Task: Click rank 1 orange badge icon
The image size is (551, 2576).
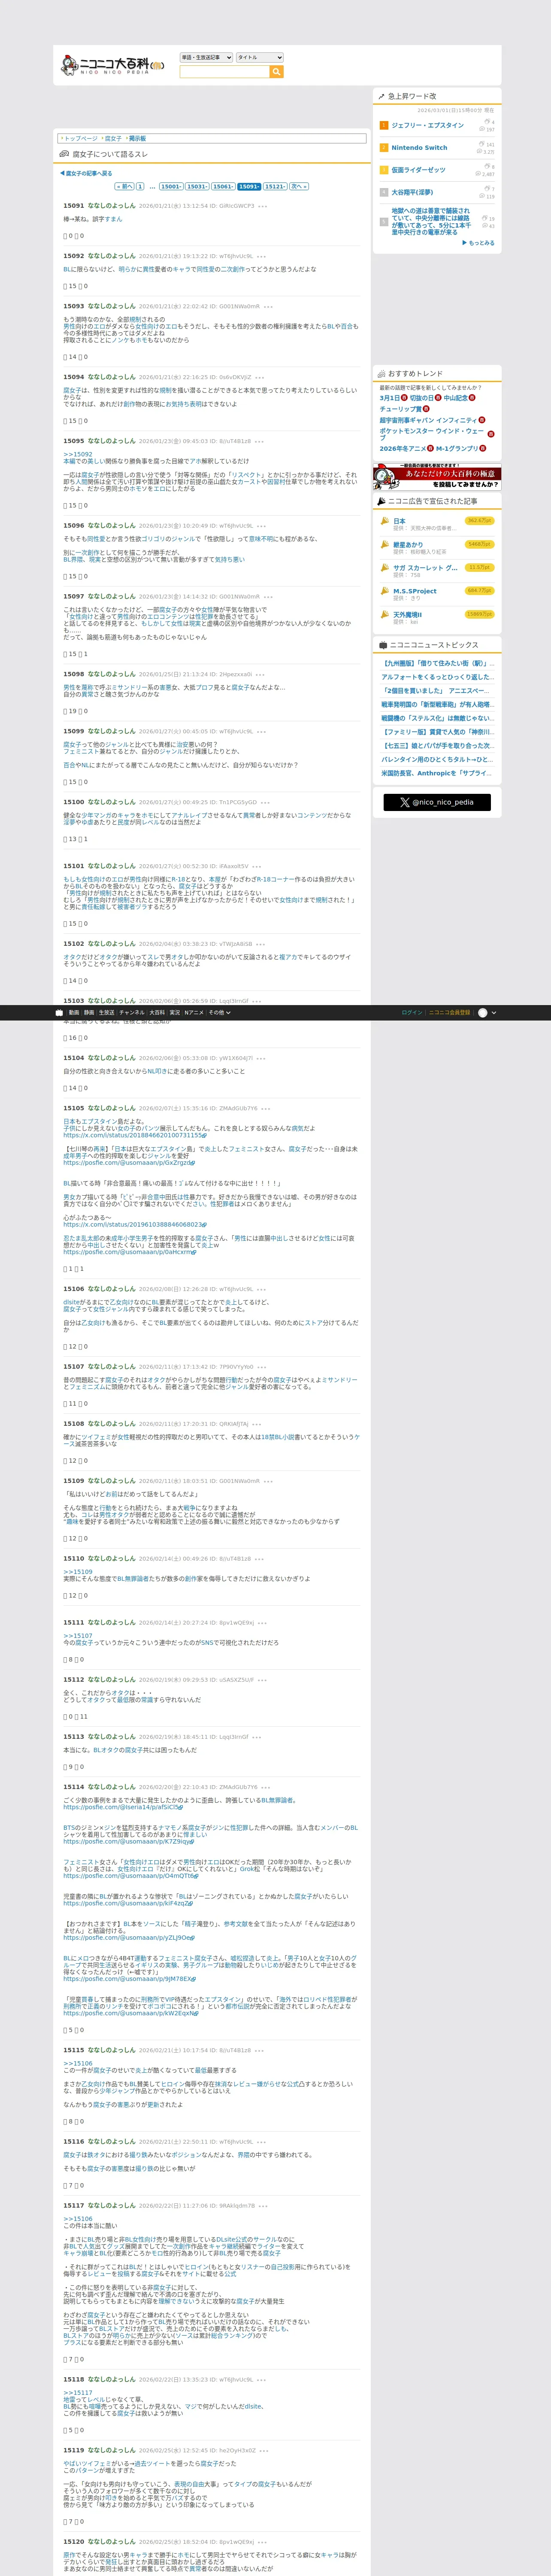Action: 384,125
